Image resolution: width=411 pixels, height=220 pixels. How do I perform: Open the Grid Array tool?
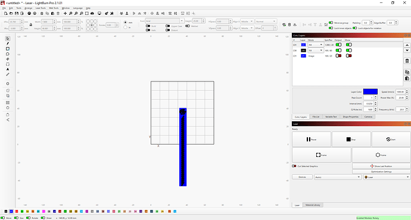8,102
